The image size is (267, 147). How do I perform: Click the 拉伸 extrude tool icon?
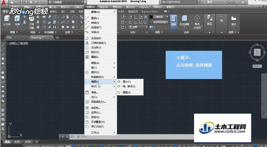(17, 19)
